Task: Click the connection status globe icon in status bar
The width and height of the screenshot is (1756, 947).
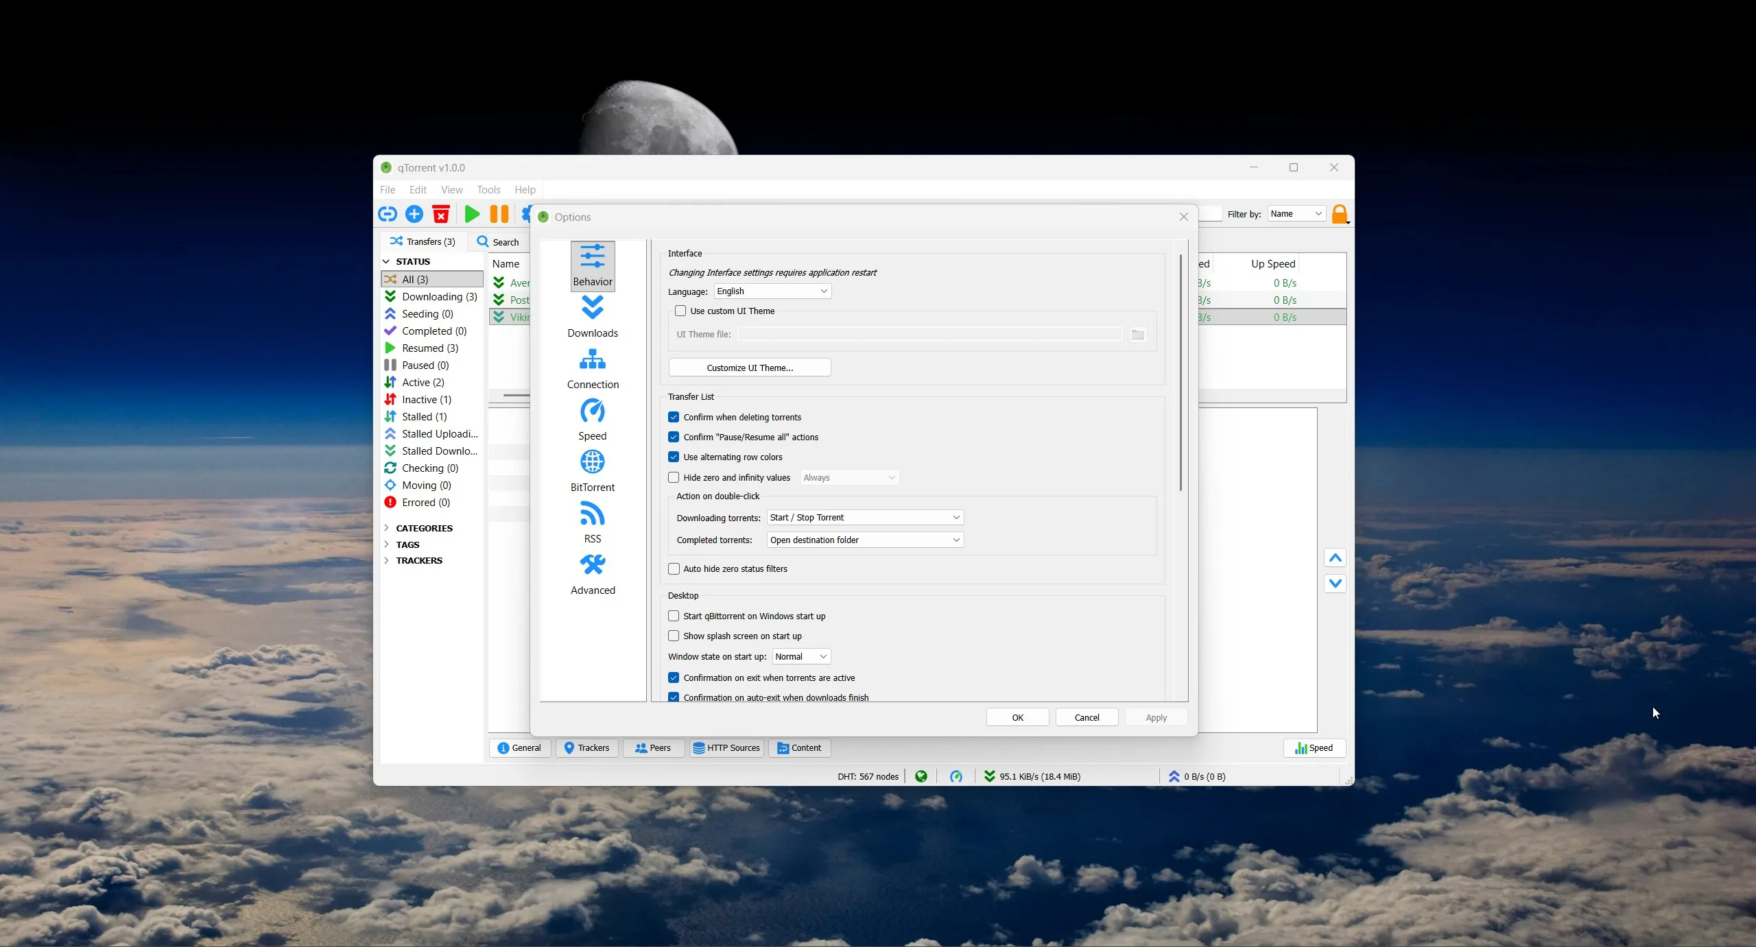Action: click(x=921, y=776)
